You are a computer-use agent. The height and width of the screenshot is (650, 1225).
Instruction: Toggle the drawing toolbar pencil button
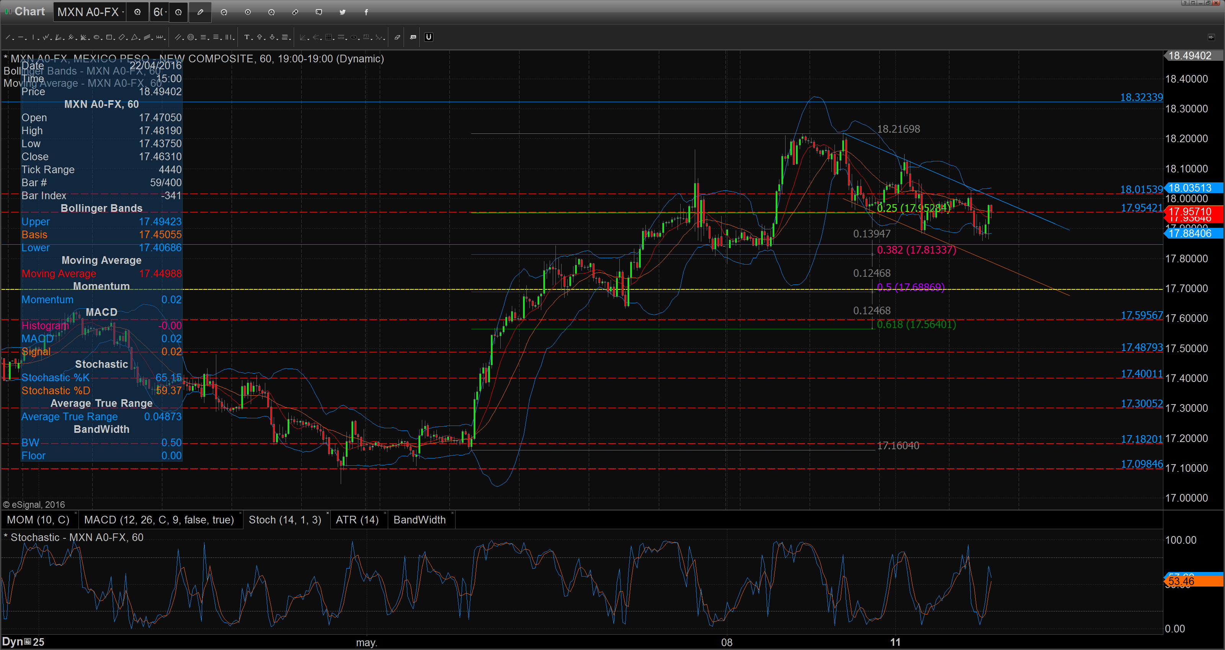[x=200, y=12]
